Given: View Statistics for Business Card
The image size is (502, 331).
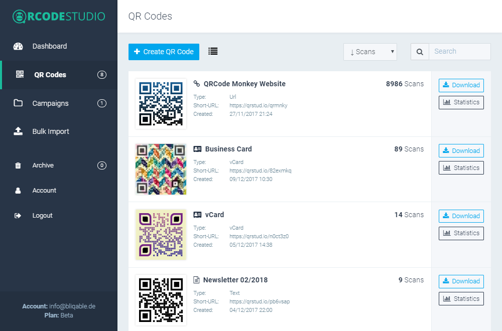Looking at the screenshot, I should (461, 168).
